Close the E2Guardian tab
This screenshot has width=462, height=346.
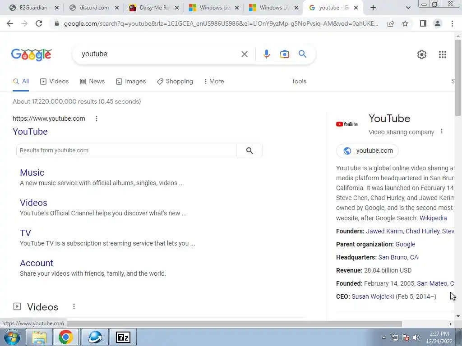pyautogui.click(x=57, y=8)
